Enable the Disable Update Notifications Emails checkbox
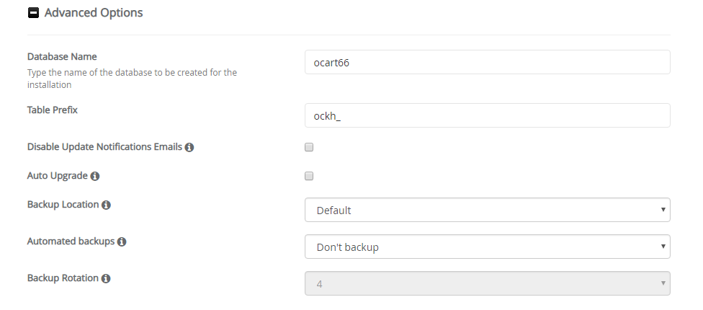 [309, 147]
